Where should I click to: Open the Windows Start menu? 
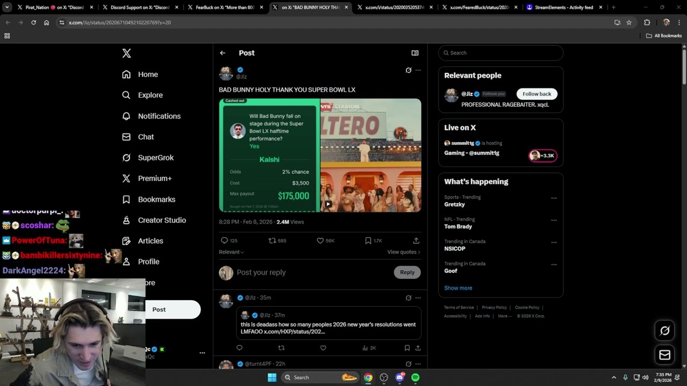point(272,377)
